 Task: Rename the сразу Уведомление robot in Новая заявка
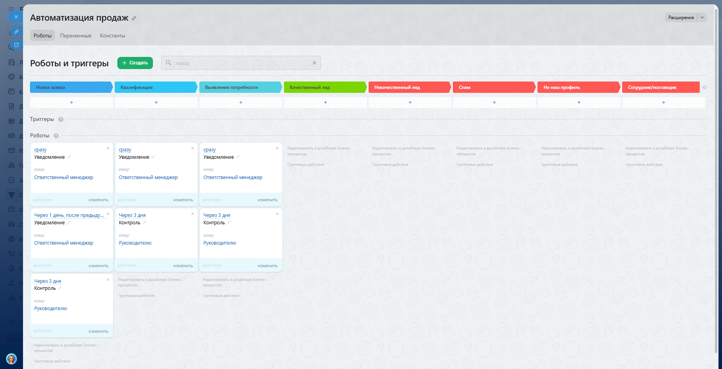coord(69,157)
